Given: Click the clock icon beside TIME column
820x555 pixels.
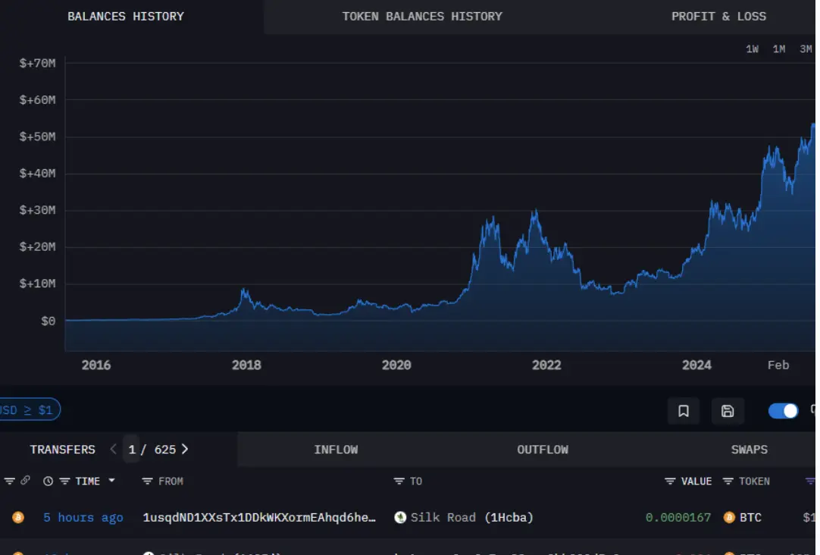Looking at the screenshot, I should pos(49,481).
